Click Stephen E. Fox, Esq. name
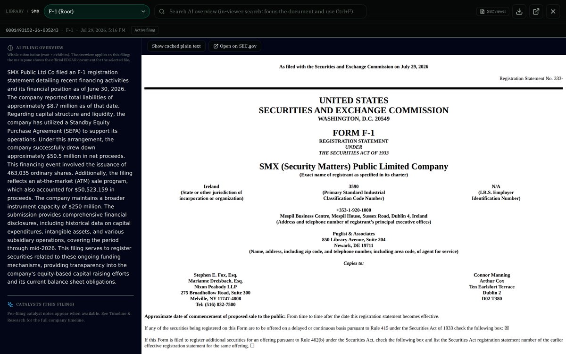The width and height of the screenshot is (566, 354). pyautogui.click(x=216, y=275)
